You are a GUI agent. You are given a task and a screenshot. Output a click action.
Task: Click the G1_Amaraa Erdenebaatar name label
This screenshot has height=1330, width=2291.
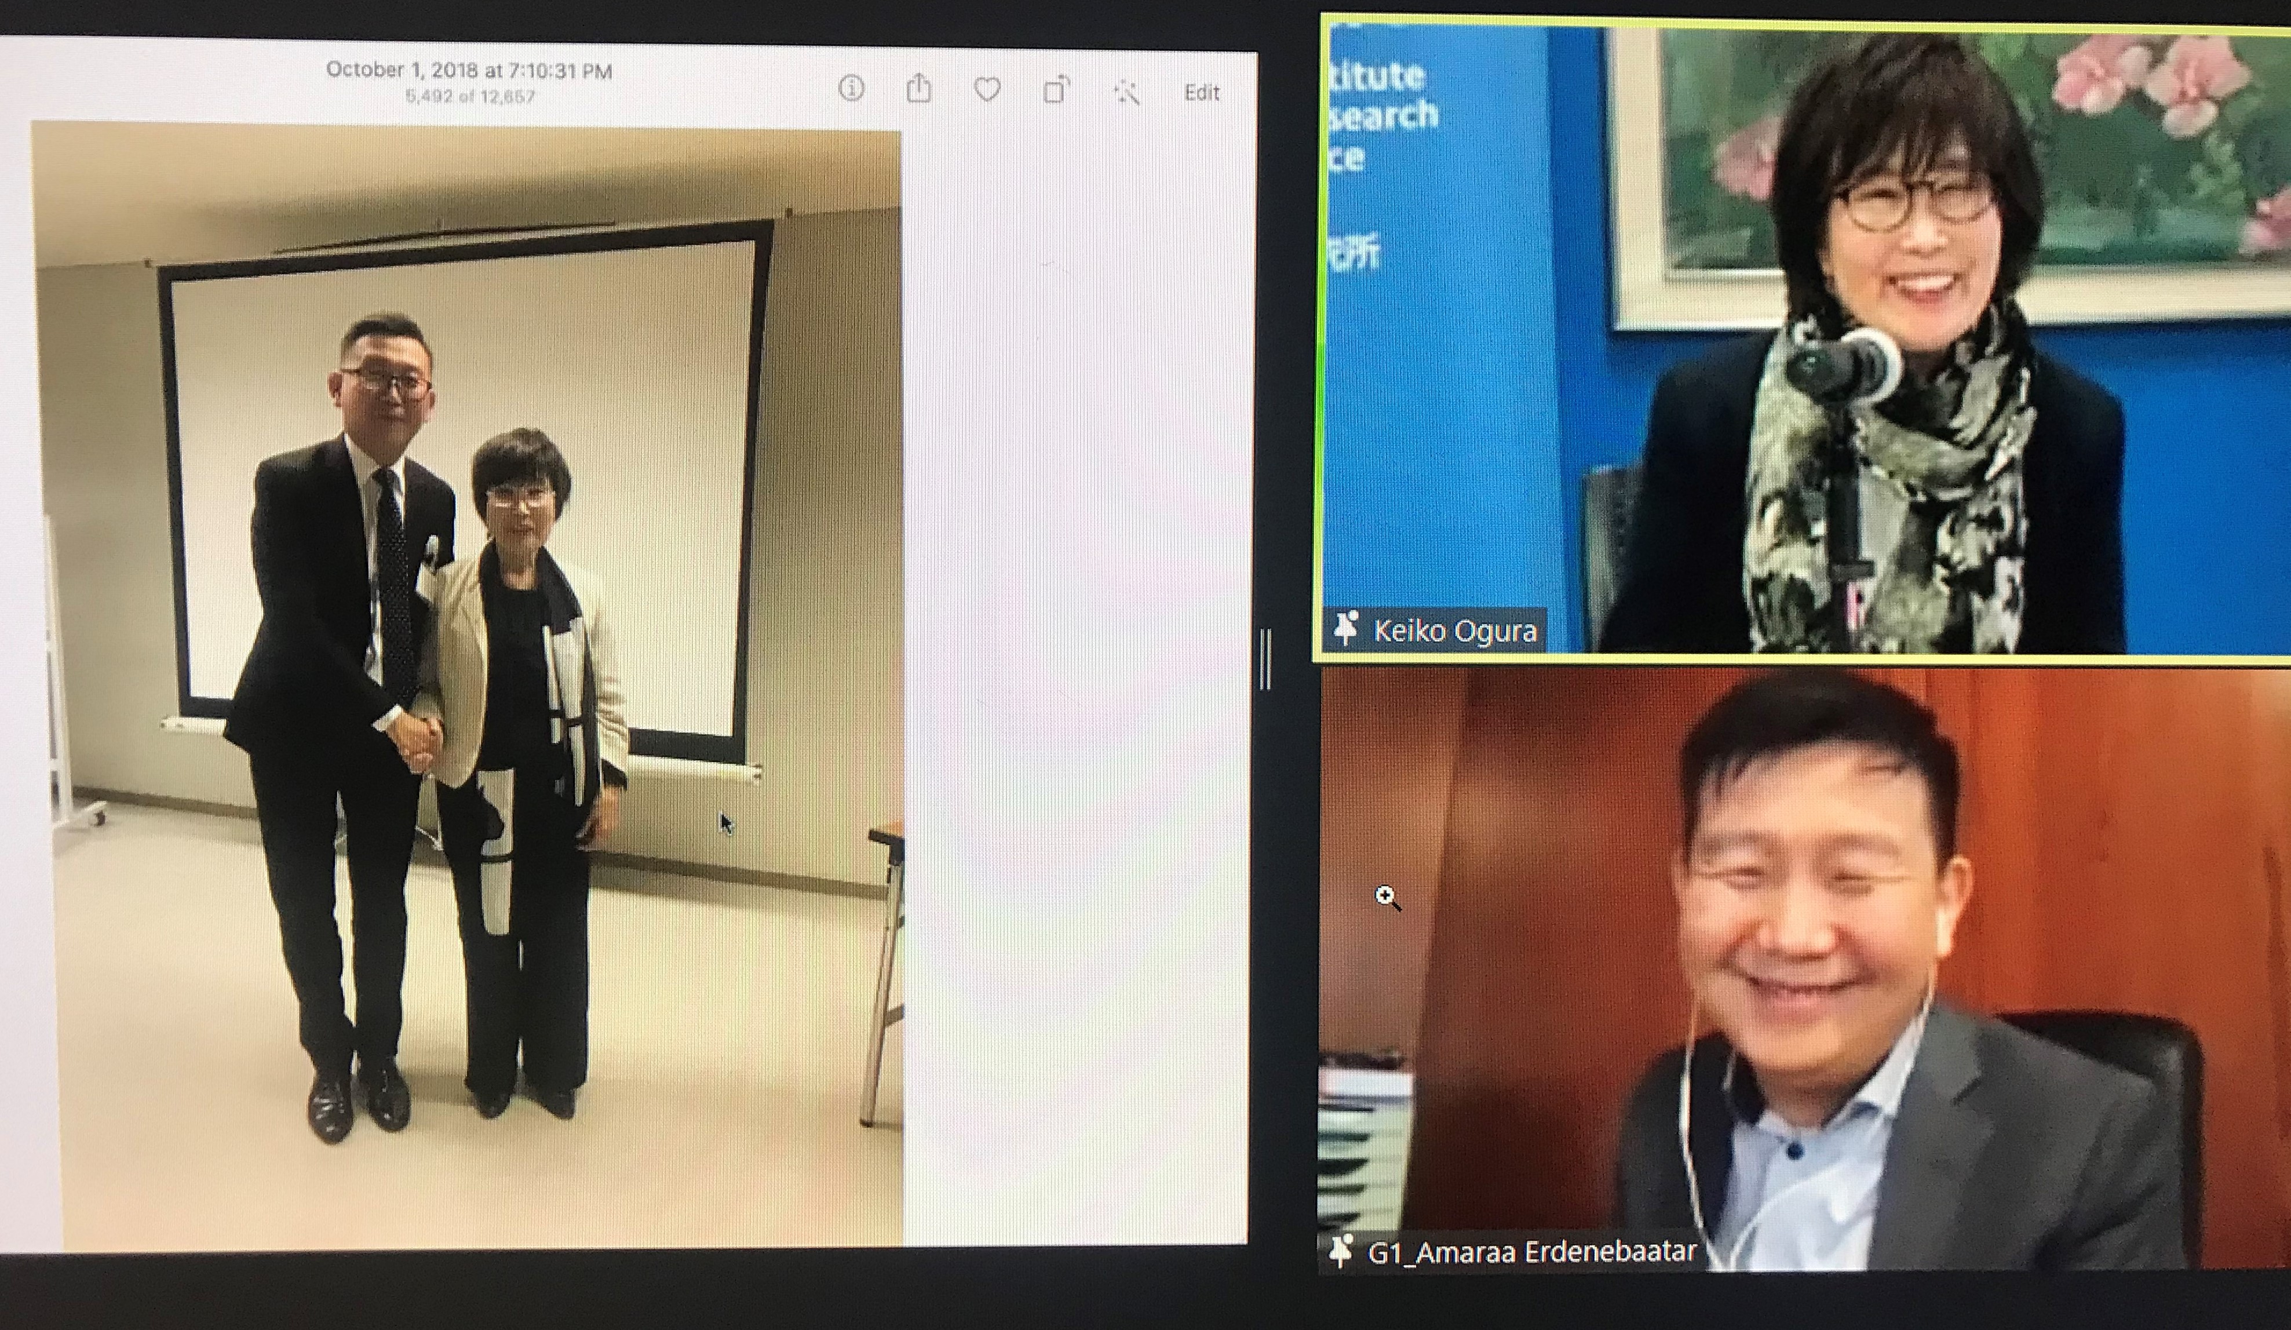[1531, 1252]
